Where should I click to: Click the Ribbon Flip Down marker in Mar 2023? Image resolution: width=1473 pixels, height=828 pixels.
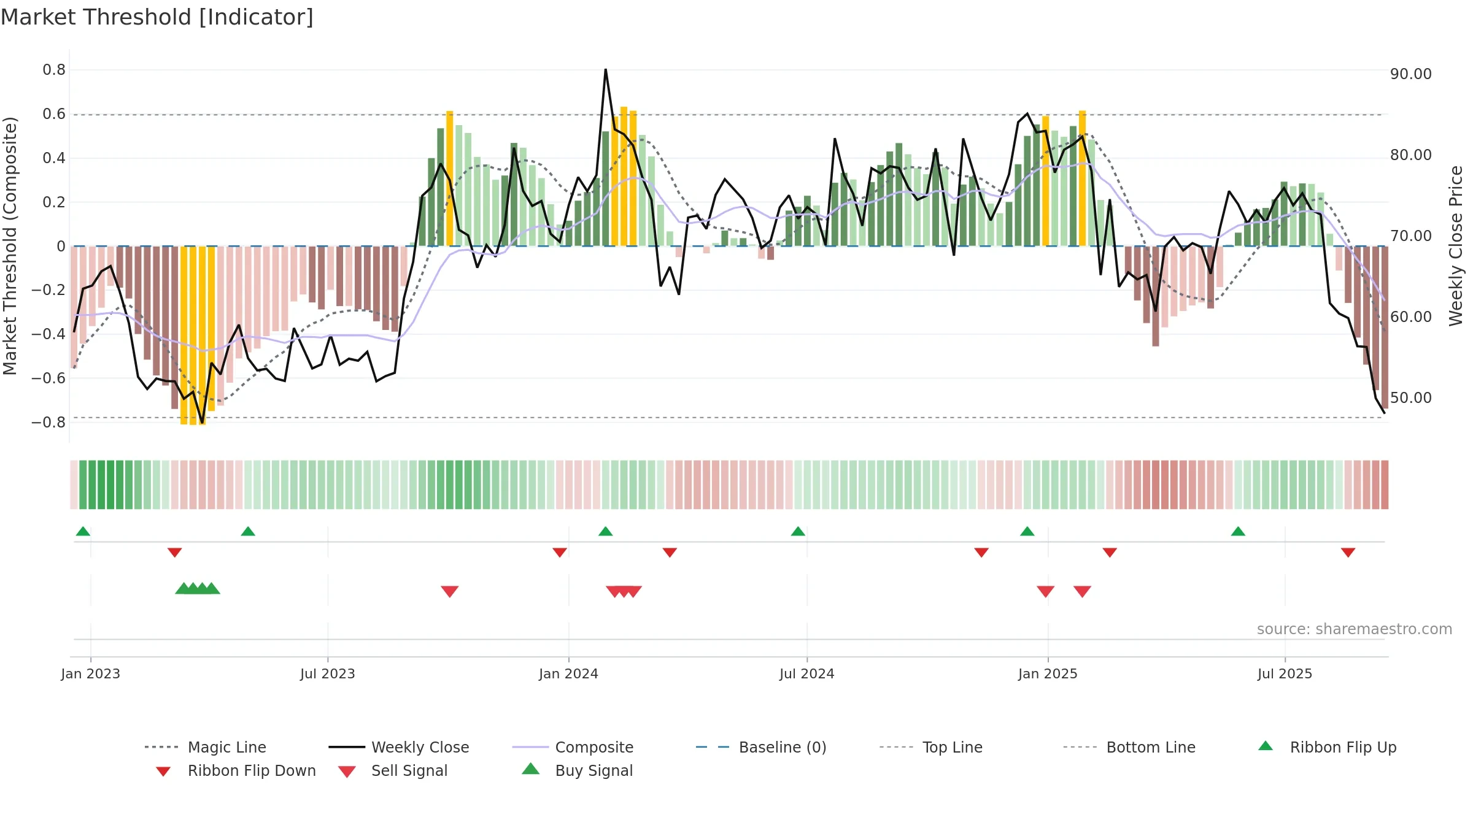[174, 553]
